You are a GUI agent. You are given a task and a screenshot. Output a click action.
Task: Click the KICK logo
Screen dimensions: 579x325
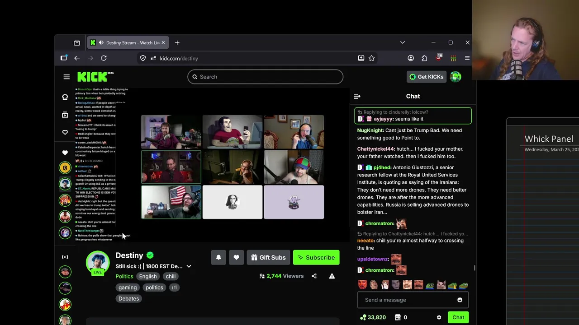click(95, 77)
